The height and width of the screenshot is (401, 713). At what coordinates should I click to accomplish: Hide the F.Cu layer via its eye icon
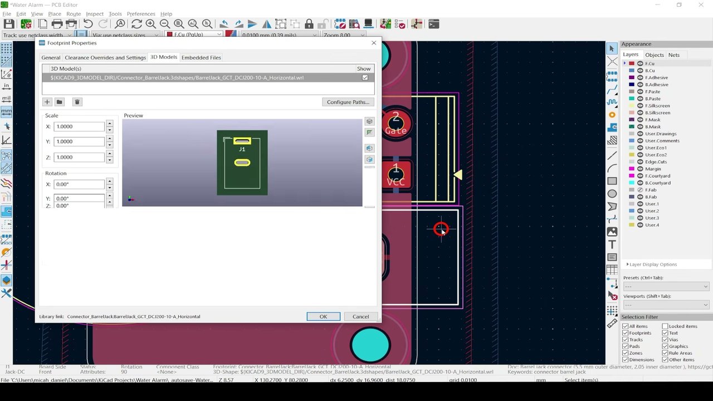[x=640, y=63]
